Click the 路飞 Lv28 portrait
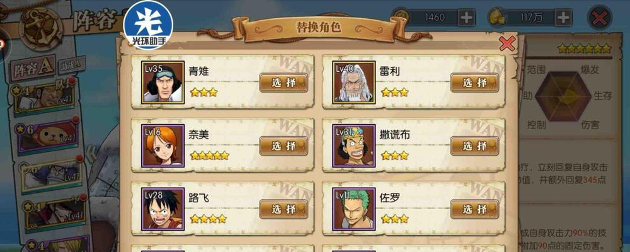Viewport: 630px width, 252px height. pyautogui.click(x=163, y=209)
